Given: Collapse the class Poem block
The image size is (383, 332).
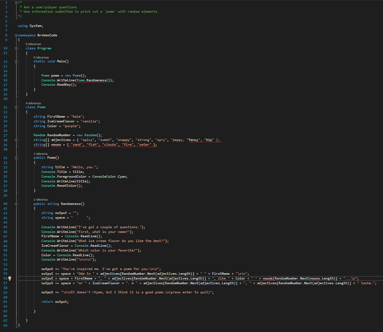Looking at the screenshot, I should coord(16,107).
